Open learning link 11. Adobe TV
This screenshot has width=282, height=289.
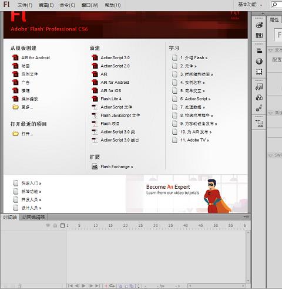pos(194,140)
